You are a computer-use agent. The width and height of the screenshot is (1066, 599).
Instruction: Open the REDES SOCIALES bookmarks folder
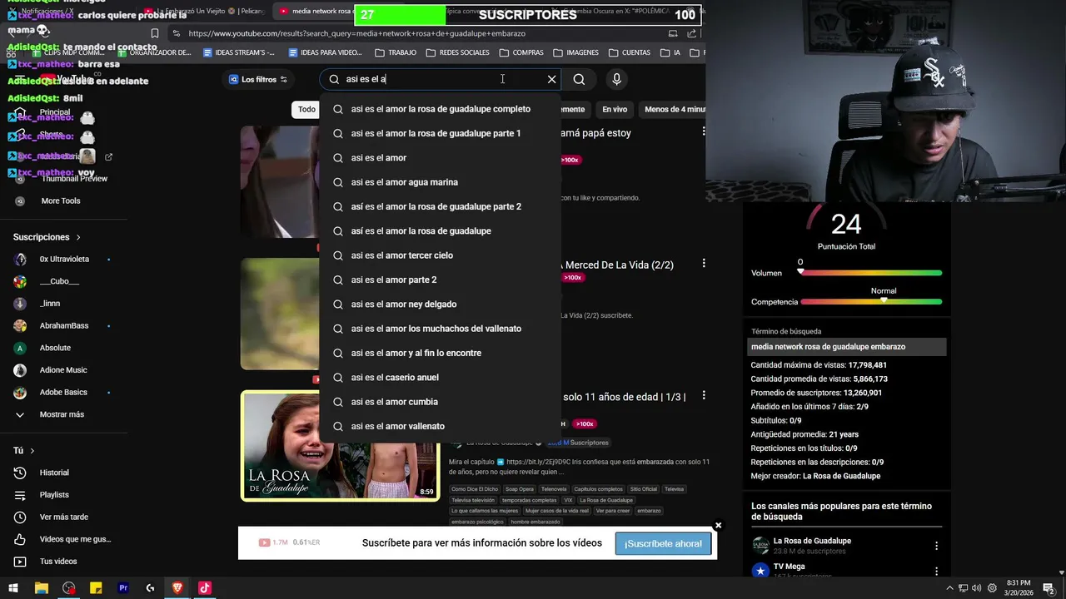(457, 52)
